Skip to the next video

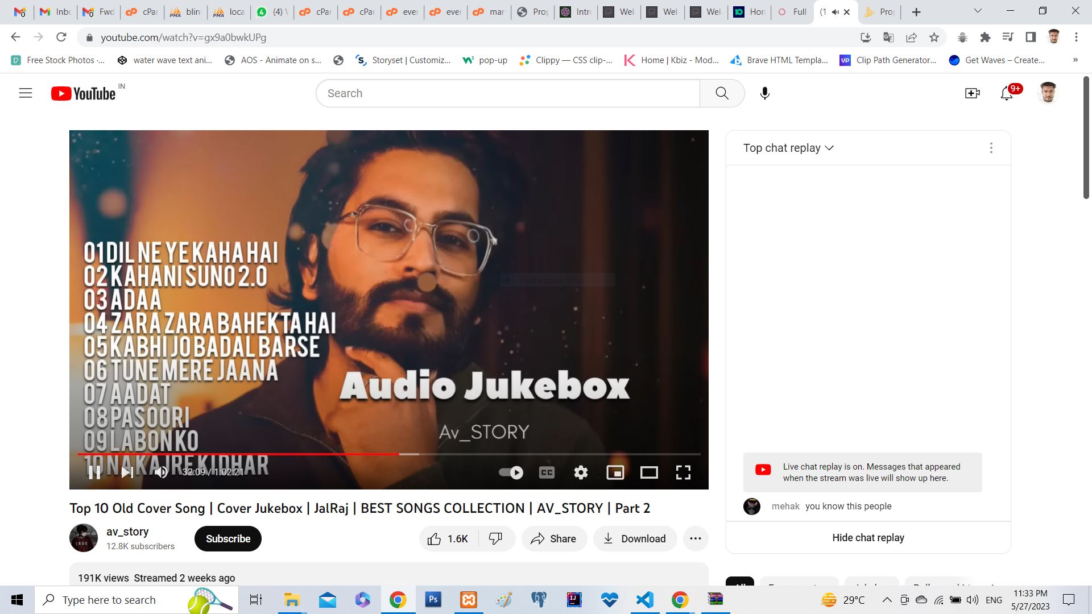(127, 472)
